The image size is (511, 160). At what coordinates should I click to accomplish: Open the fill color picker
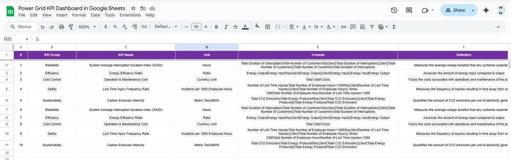[257, 27]
